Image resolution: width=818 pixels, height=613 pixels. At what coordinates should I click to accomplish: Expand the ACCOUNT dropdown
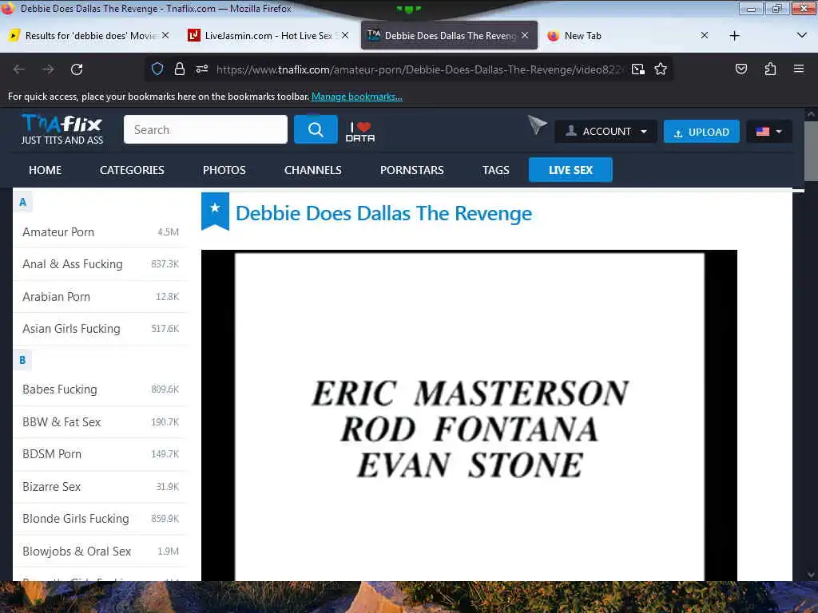(606, 132)
